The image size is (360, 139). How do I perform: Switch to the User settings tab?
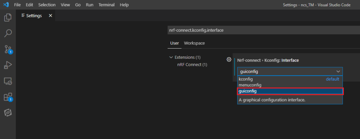pyautogui.click(x=174, y=43)
